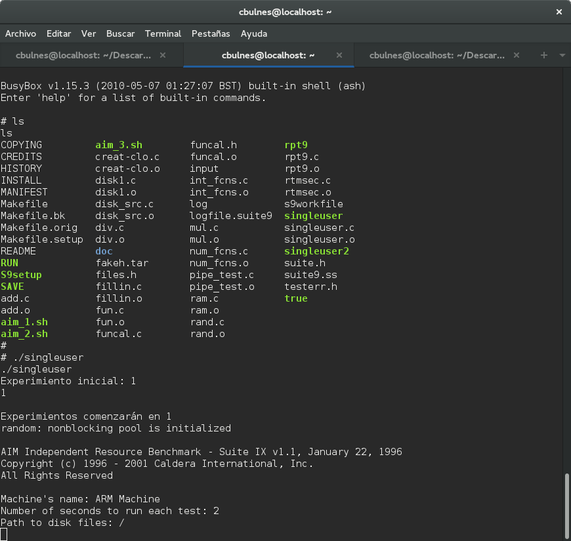The width and height of the screenshot is (571, 541).
Task: Click the COPYING file name
Action: click(x=21, y=145)
